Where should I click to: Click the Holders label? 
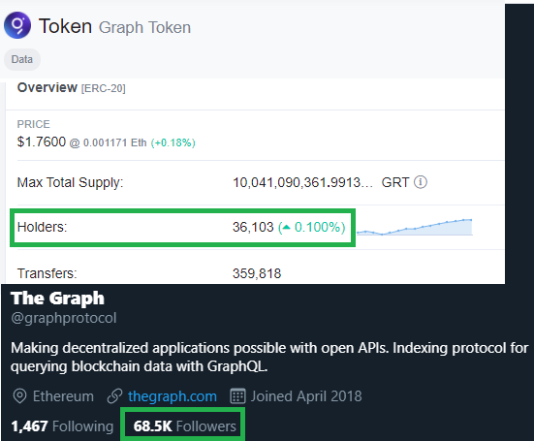coord(43,227)
